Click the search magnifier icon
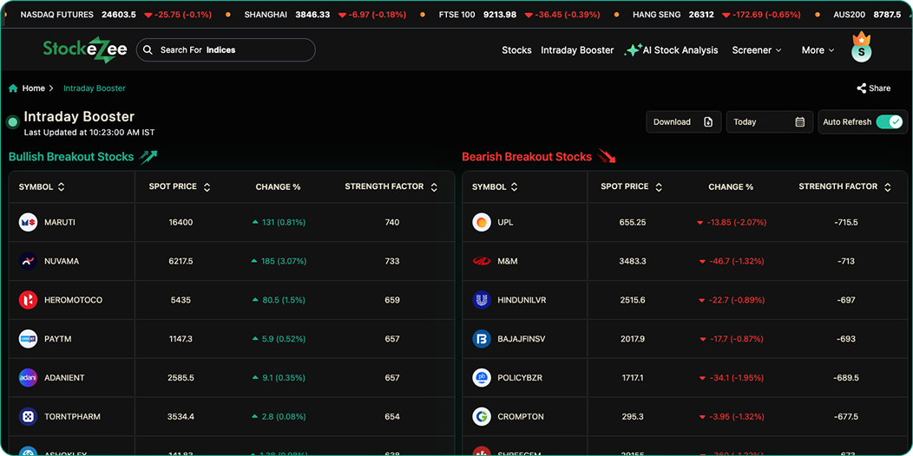Viewport: 913px width, 456px height. (148, 50)
